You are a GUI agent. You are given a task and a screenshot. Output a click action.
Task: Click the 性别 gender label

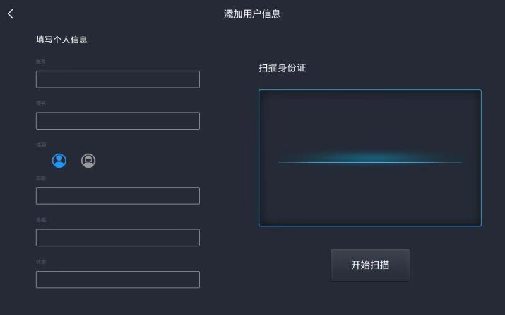tap(40, 145)
